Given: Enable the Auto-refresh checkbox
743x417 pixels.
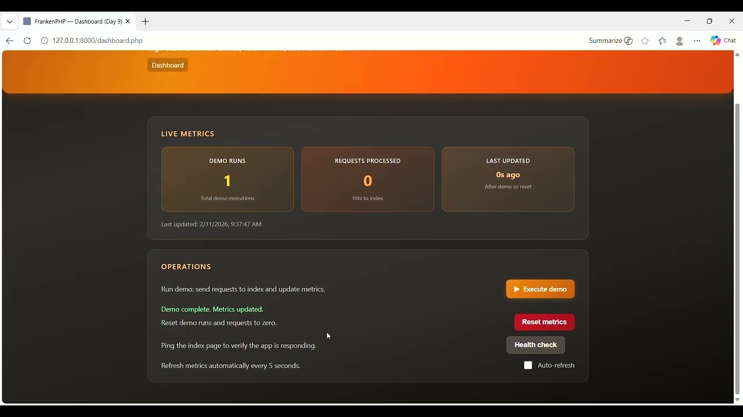Looking at the screenshot, I should tap(528, 365).
